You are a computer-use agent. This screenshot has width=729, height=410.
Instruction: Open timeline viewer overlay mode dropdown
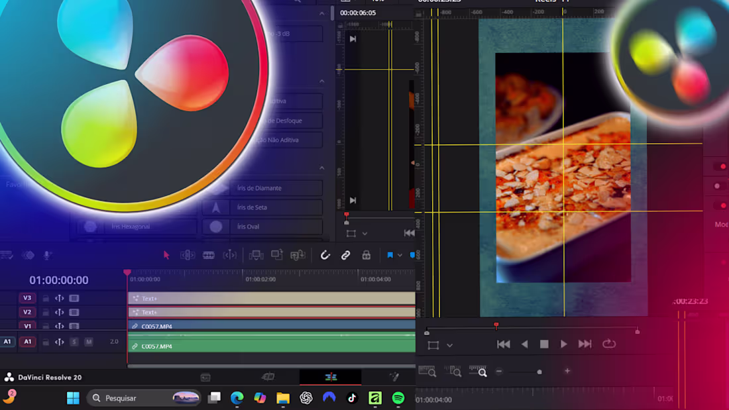coord(449,345)
